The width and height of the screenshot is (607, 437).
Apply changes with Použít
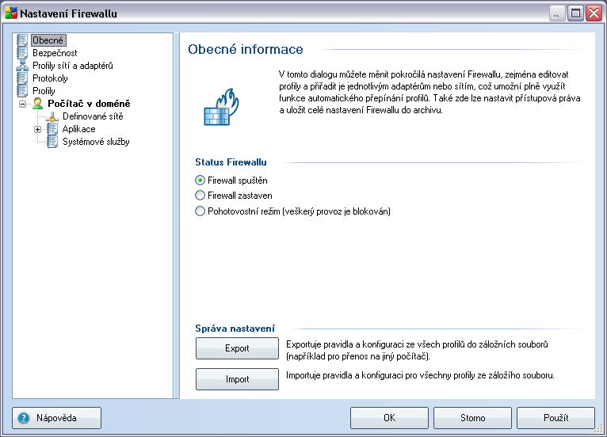[x=556, y=418]
